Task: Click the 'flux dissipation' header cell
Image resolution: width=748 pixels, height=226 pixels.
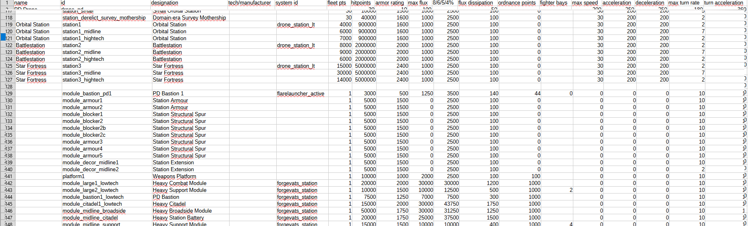Action: 477,3
